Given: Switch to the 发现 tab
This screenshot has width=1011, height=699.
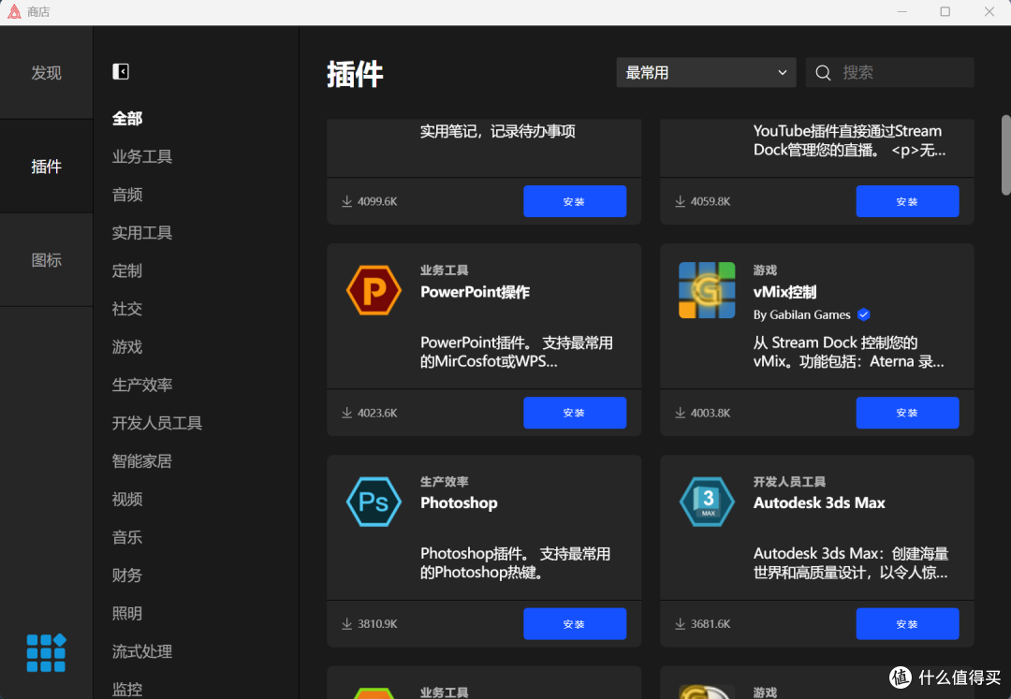Looking at the screenshot, I should tap(47, 72).
